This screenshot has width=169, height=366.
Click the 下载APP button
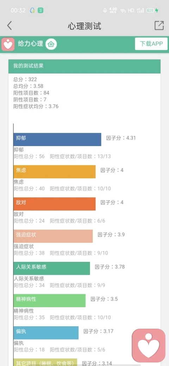151,44
